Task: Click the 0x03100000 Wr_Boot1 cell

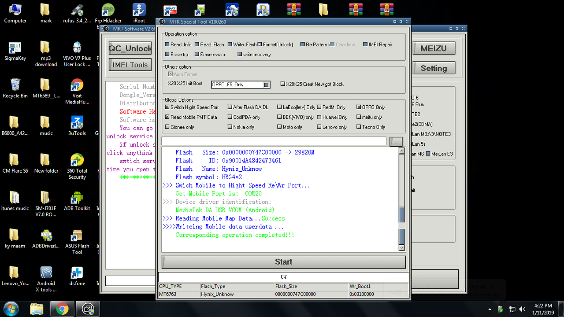Action: pos(378,294)
